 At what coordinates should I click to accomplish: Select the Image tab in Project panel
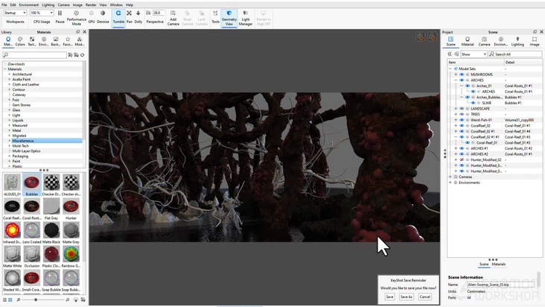coord(535,42)
